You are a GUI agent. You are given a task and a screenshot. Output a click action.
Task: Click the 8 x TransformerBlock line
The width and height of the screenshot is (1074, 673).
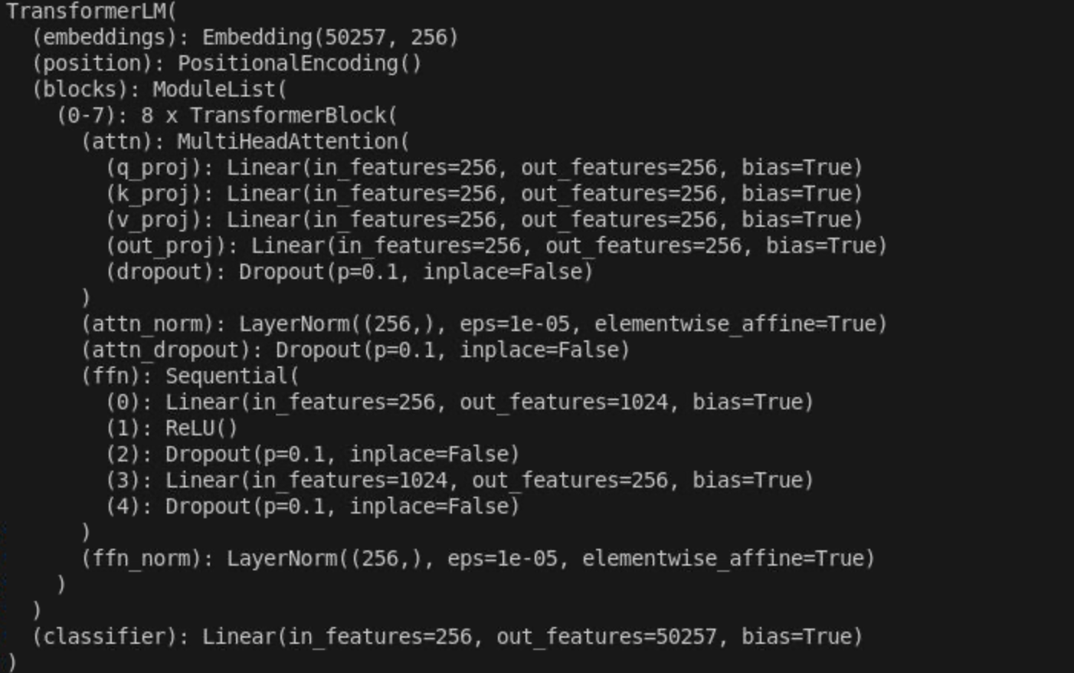point(227,116)
